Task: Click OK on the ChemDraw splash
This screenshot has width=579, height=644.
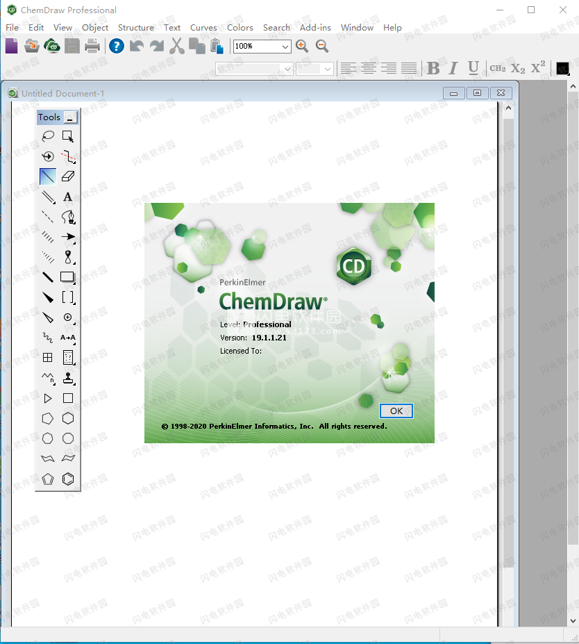Action: pyautogui.click(x=396, y=411)
